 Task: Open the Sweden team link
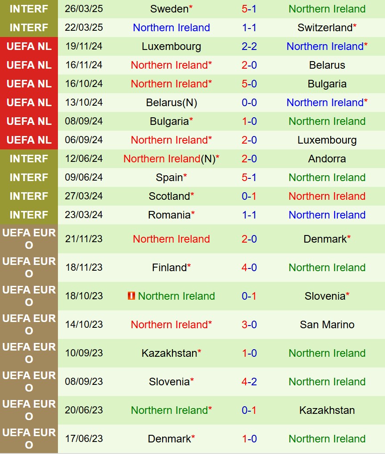169,8
